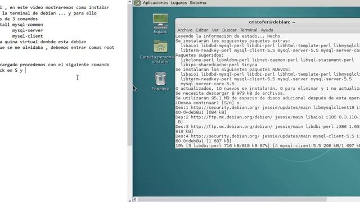Open the Aplicaciones menu

point(155,3)
